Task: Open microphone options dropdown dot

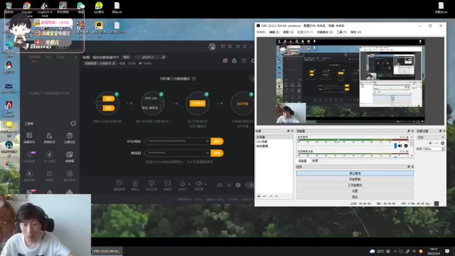Action: [x=189, y=184]
